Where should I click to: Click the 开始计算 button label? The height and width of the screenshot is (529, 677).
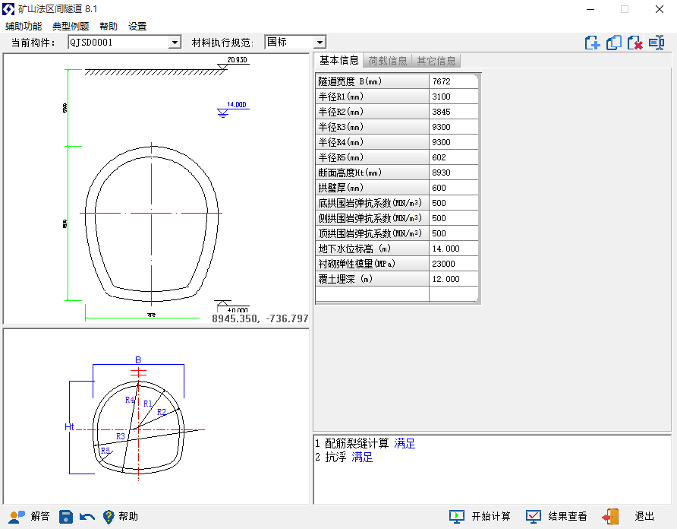point(491,516)
